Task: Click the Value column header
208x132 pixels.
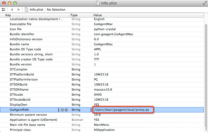Action: [x=98, y=15]
